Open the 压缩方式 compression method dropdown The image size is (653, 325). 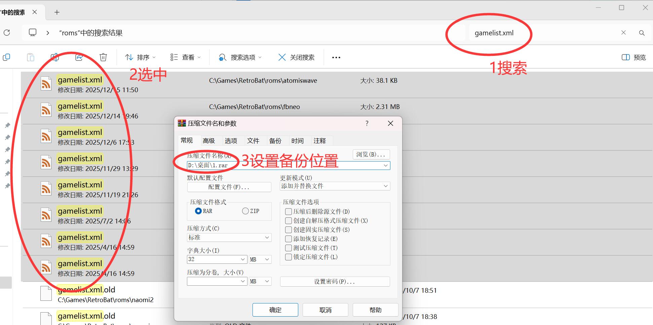(229, 238)
